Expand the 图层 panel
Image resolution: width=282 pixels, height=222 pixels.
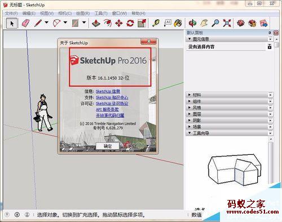click(x=190, y=114)
